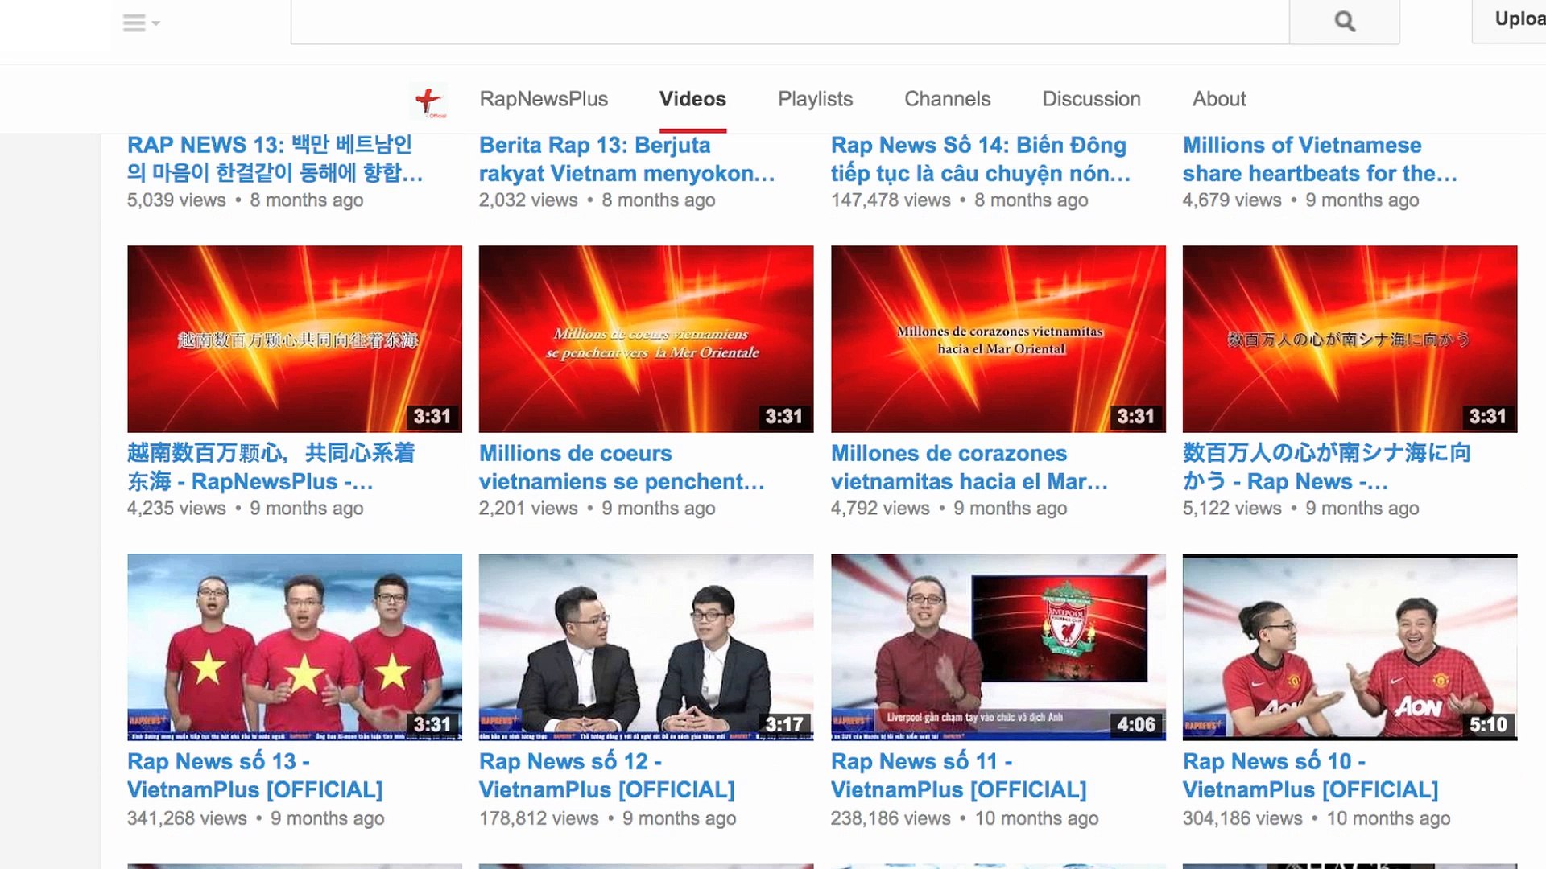Click Millions de coeurs vietnamiens title link
This screenshot has height=869, width=1546.
click(621, 467)
